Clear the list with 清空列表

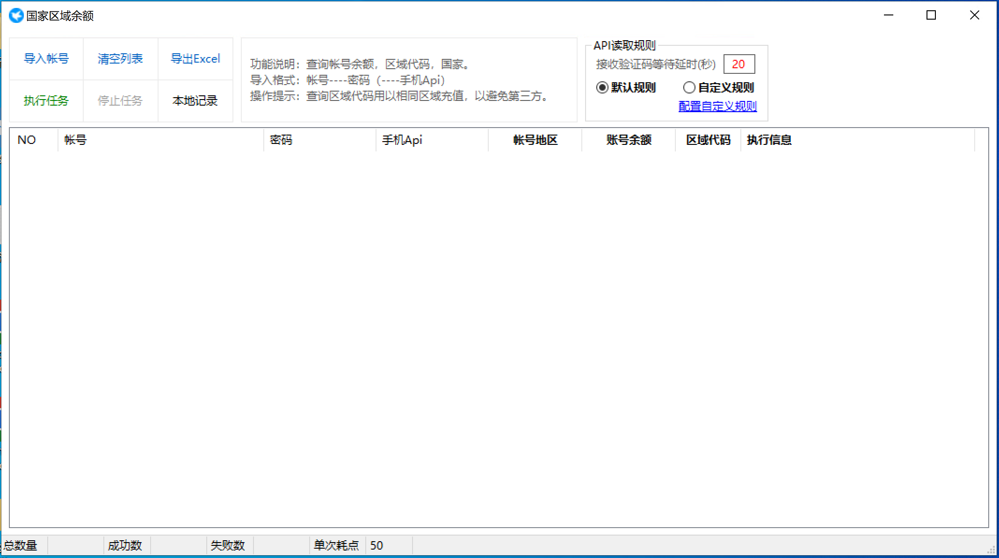pyautogui.click(x=120, y=59)
